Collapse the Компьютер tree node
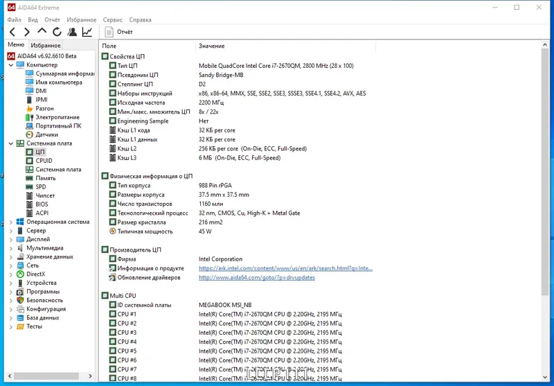 pos(10,65)
